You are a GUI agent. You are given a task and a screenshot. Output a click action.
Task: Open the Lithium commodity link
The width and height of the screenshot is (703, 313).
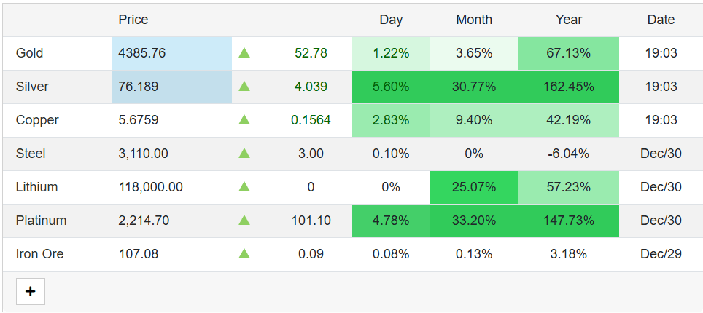pos(36,187)
